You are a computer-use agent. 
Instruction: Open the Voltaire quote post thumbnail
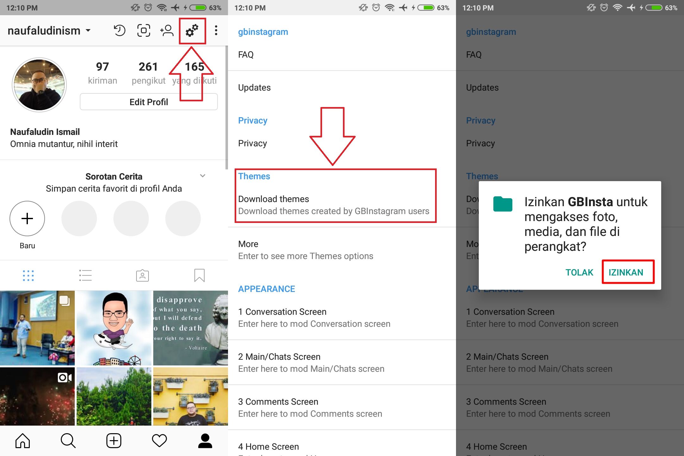pyautogui.click(x=191, y=328)
